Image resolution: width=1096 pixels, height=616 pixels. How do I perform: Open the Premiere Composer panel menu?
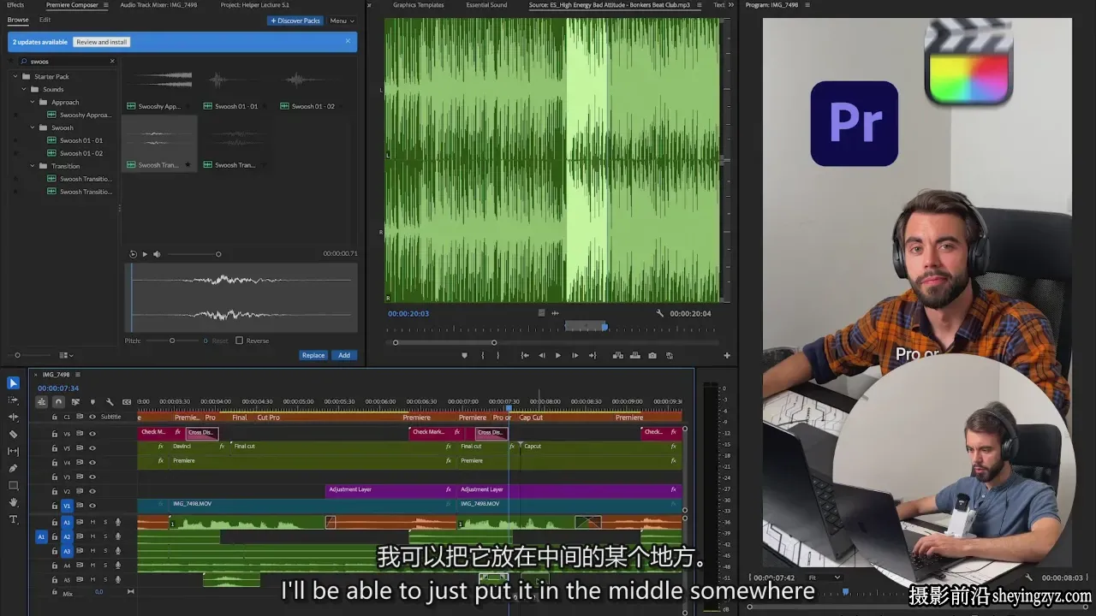(x=104, y=5)
